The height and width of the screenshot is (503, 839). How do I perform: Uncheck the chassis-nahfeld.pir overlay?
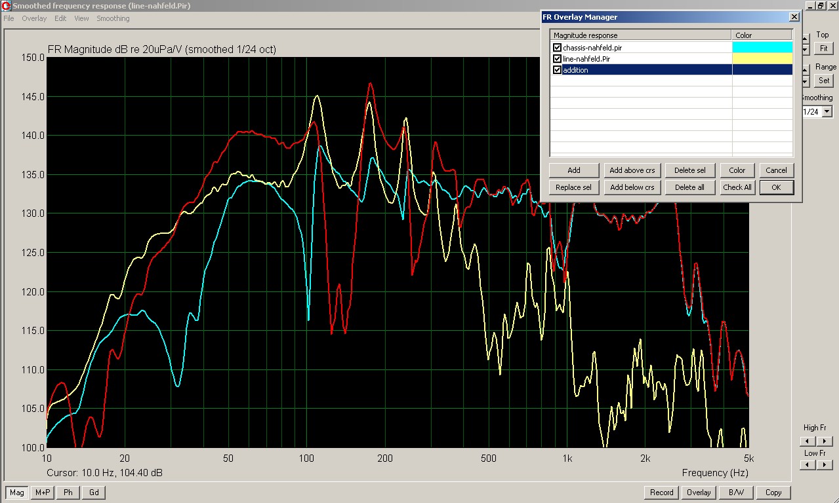558,48
